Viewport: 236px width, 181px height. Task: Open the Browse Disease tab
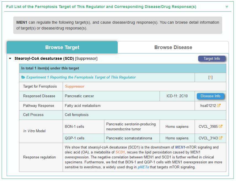173,47
